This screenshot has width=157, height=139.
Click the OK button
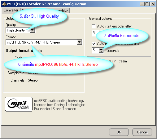click(119, 132)
